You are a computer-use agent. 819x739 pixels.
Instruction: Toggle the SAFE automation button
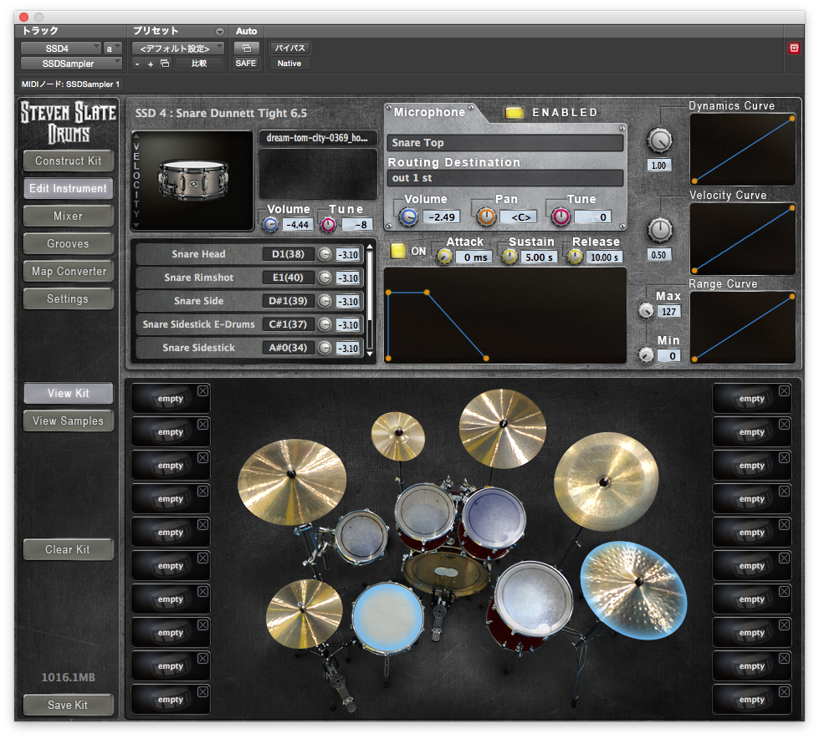pos(245,64)
